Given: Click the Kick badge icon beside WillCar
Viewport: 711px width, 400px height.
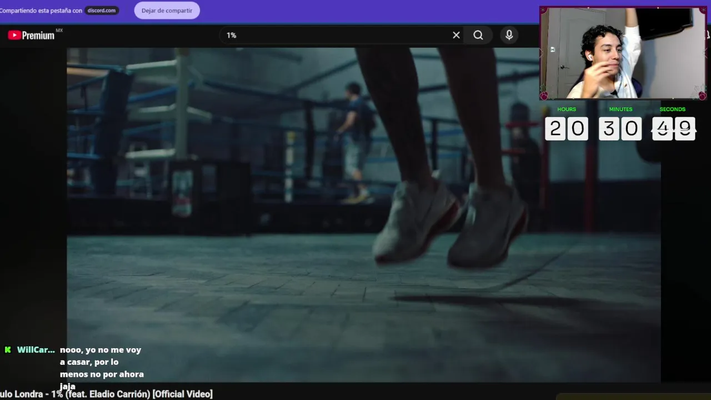Looking at the screenshot, I should tap(8, 350).
